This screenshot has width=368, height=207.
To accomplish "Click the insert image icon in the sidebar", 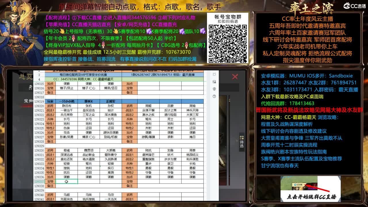I will [214, 81].
